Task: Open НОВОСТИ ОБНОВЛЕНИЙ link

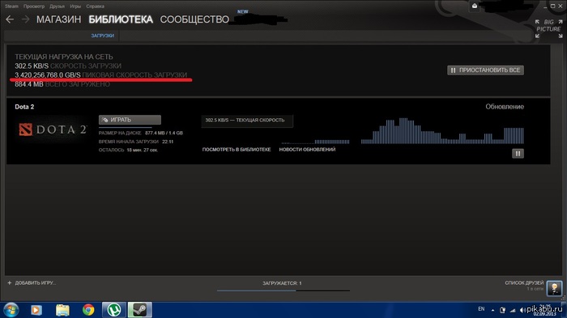Action: pos(307,150)
